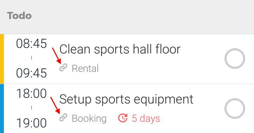Click the red arrow pointing to Rental link
Viewport: 254px width, 133px height.
56,56
